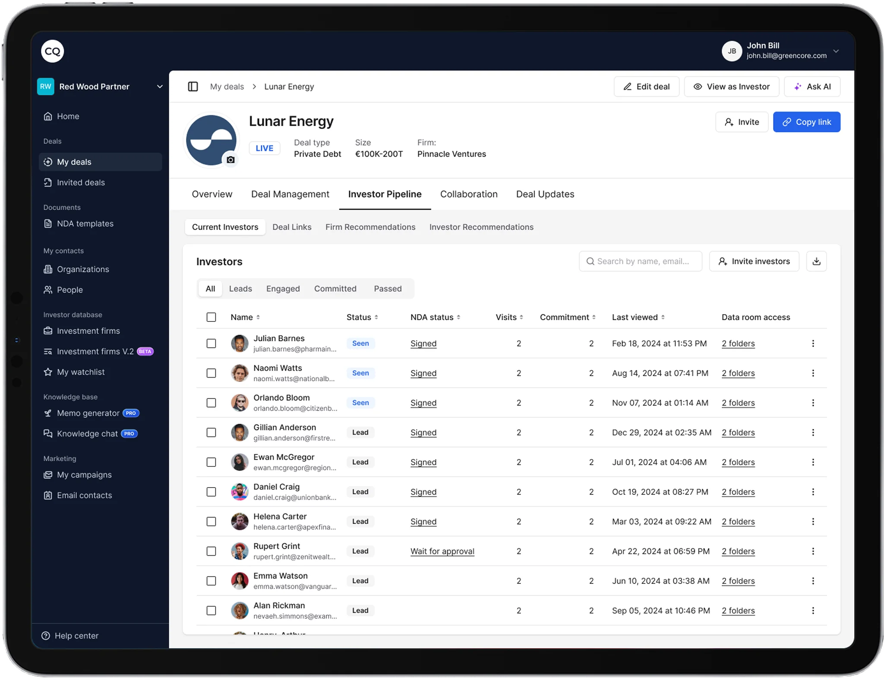This screenshot has width=884, height=680.
Task: Open three-dot menu for Rupert Grint
Action: pyautogui.click(x=813, y=551)
